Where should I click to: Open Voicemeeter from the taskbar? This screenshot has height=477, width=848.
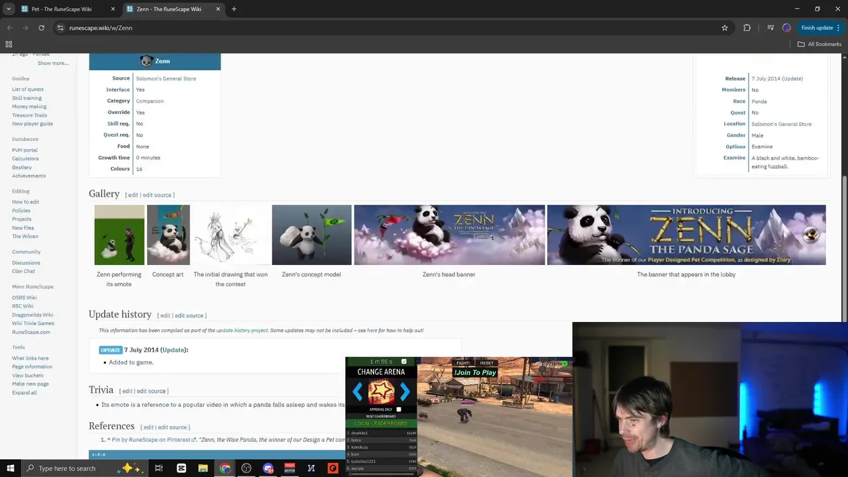pyautogui.click(x=290, y=468)
